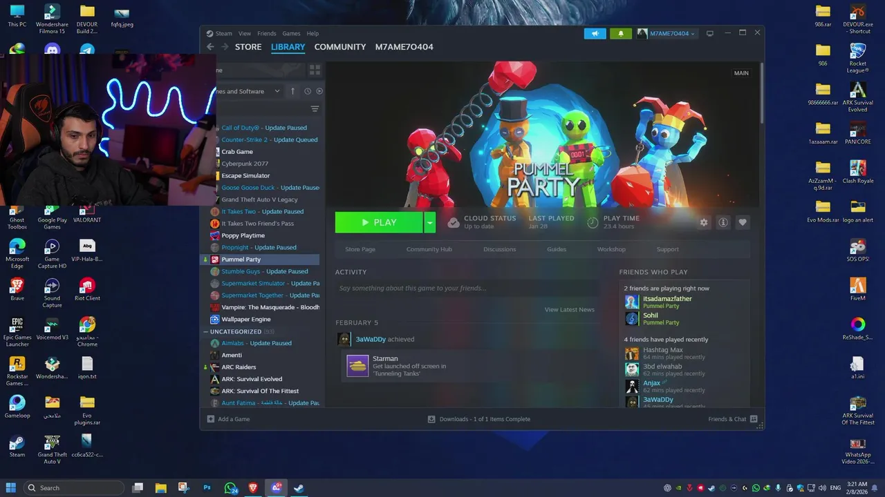
Task: Open the Community Hub link
Action: 429,249
